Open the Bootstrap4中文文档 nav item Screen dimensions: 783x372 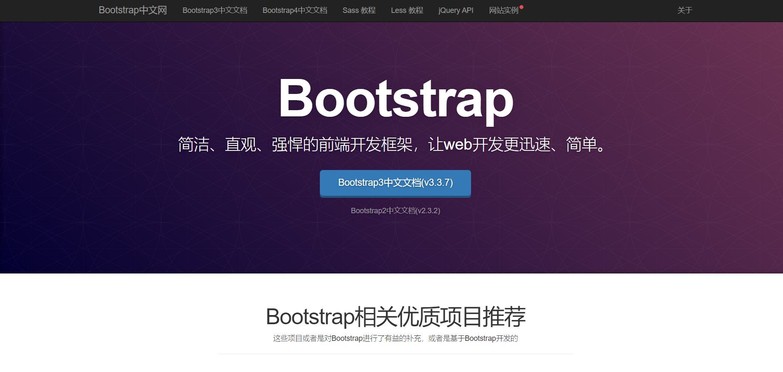[x=295, y=10]
